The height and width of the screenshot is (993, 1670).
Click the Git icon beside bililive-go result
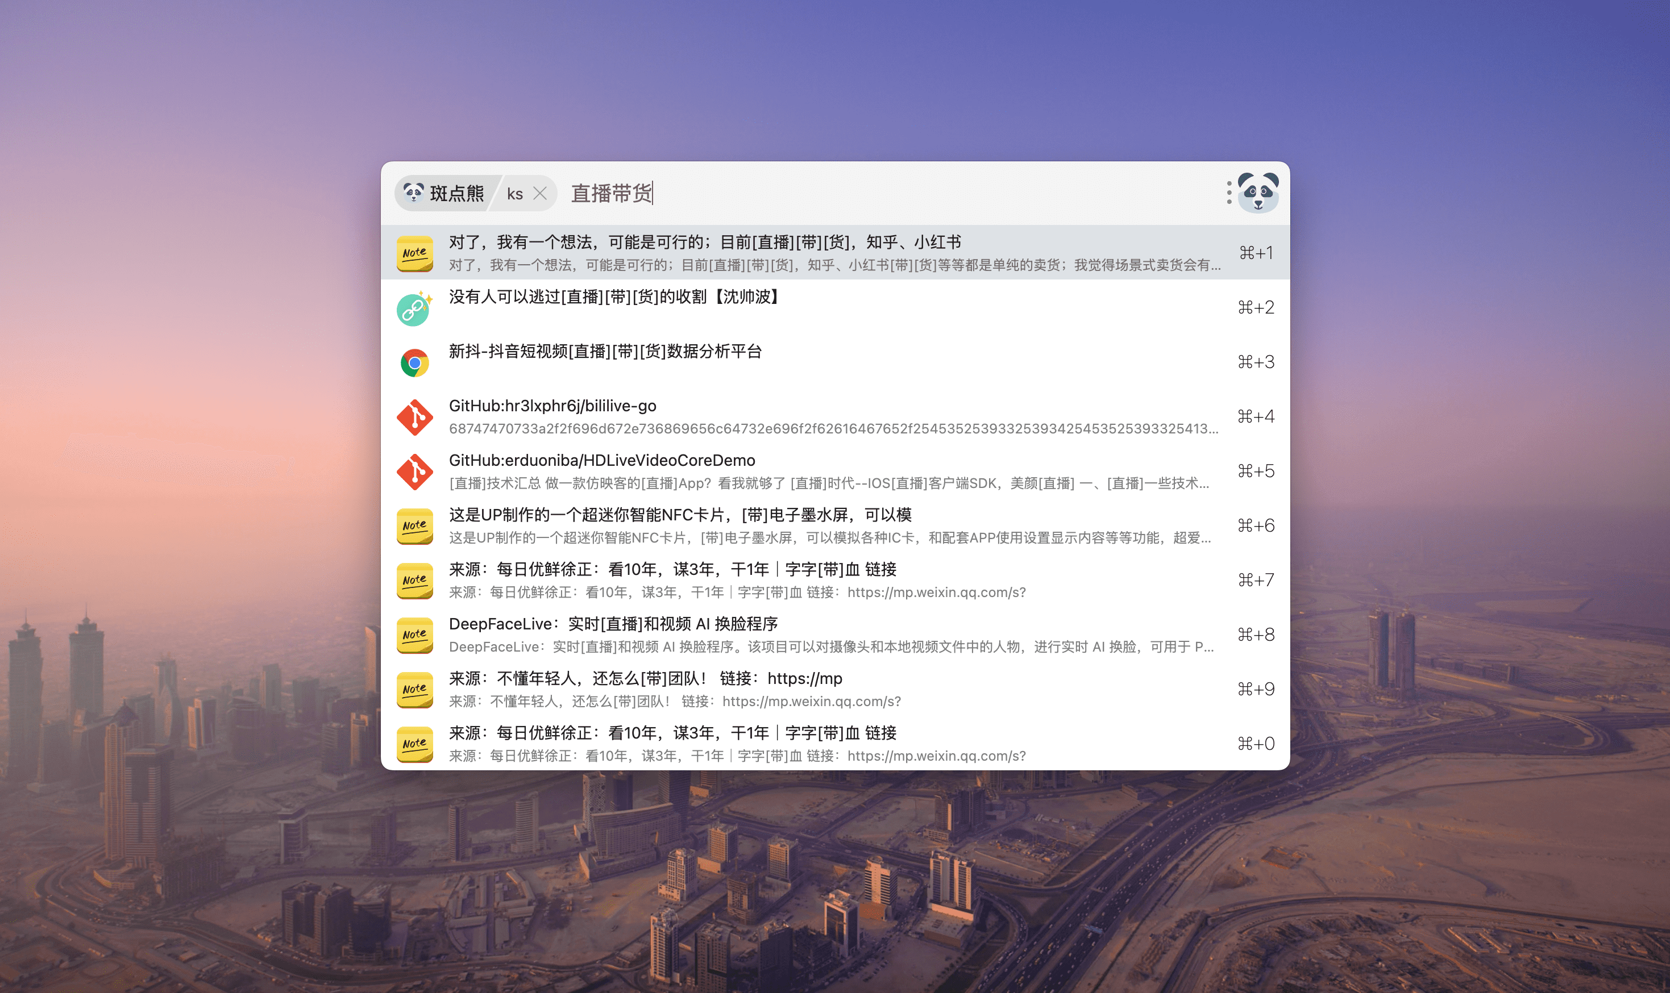[x=415, y=416]
